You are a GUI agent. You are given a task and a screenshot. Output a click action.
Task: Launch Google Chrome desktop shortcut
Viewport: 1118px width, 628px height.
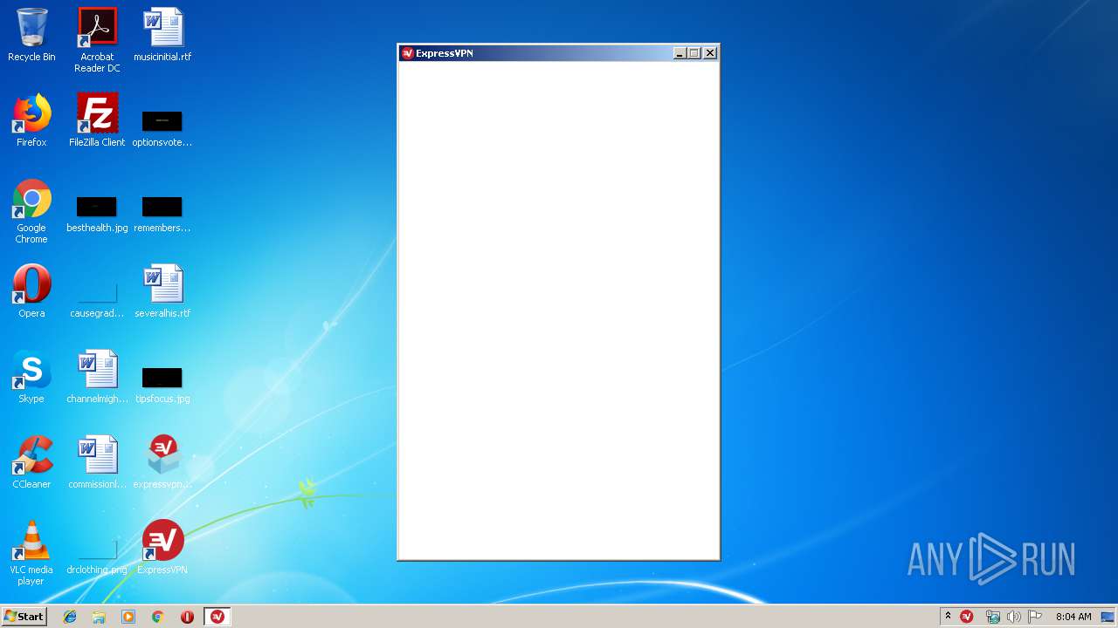(31, 212)
